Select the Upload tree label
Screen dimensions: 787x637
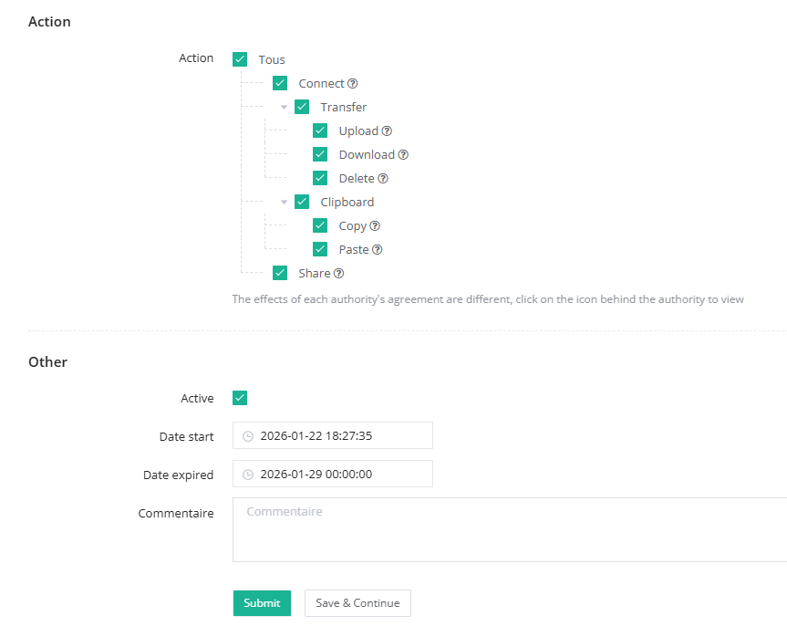(x=358, y=131)
